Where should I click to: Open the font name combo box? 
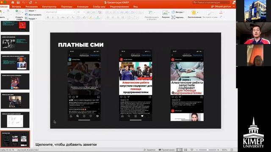[60, 12]
